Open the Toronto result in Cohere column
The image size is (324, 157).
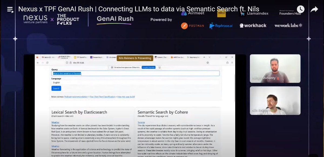141,122
